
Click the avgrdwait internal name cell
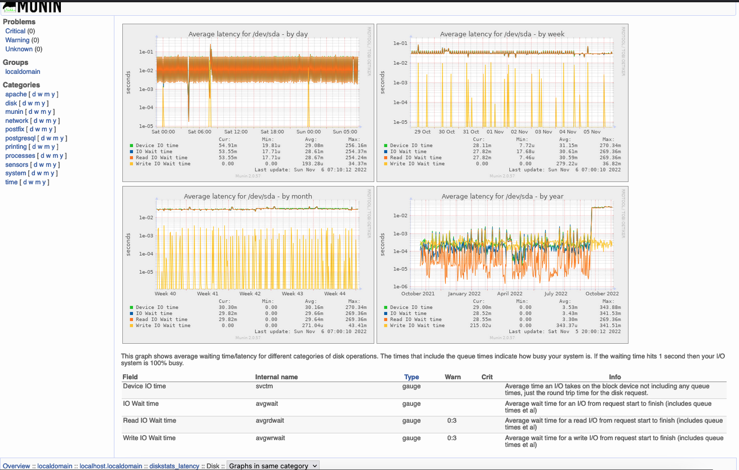pos(269,421)
